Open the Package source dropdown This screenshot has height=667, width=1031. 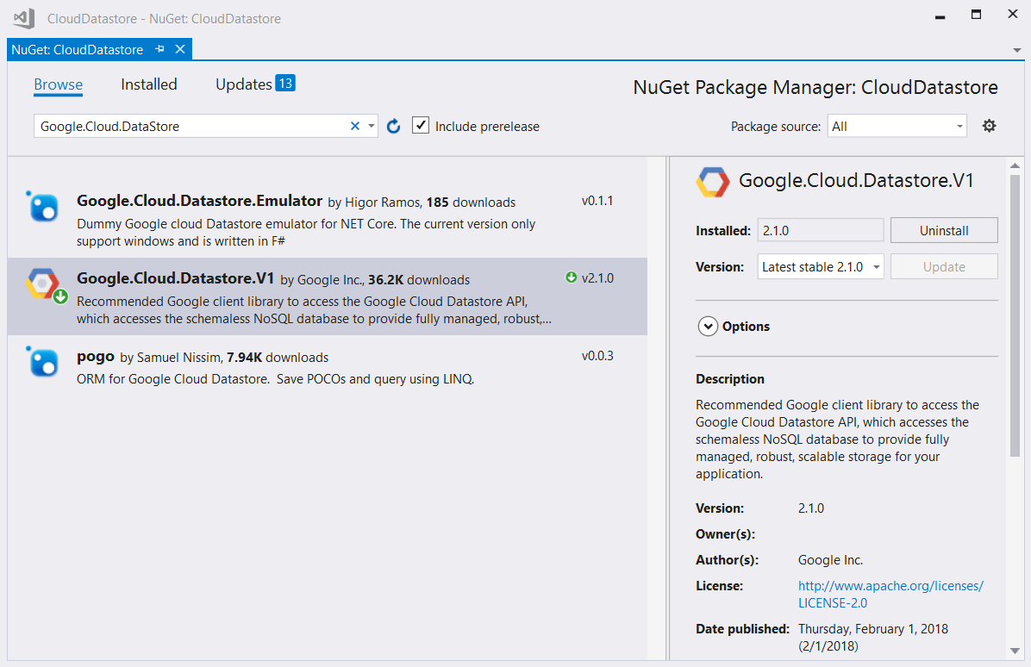point(897,126)
